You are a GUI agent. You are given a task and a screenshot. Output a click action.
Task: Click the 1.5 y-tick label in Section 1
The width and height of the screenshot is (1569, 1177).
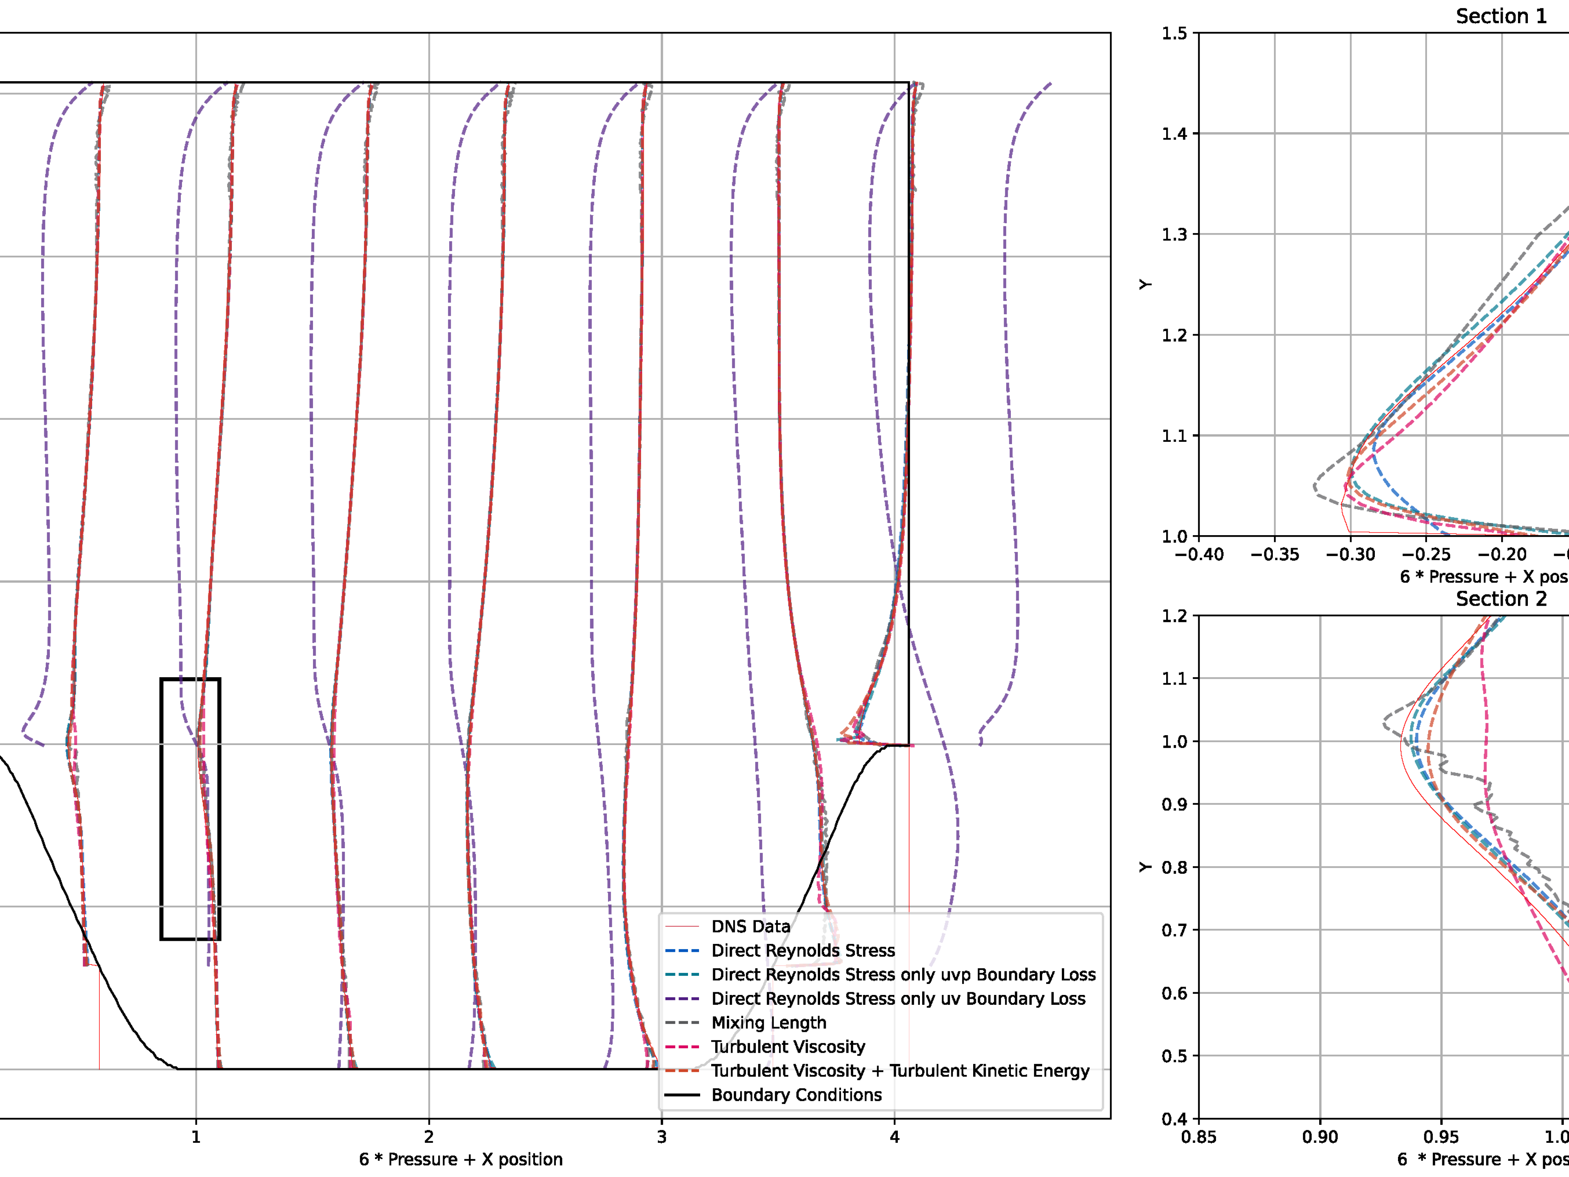point(1174,33)
